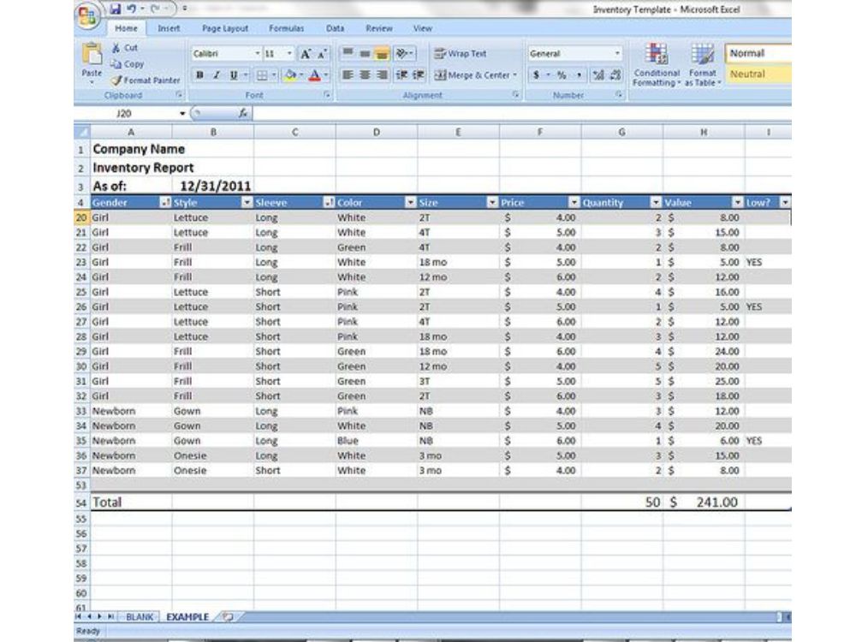Open the Formulas ribbon tab
Viewport: 856px width, 642px height.
[x=286, y=28]
